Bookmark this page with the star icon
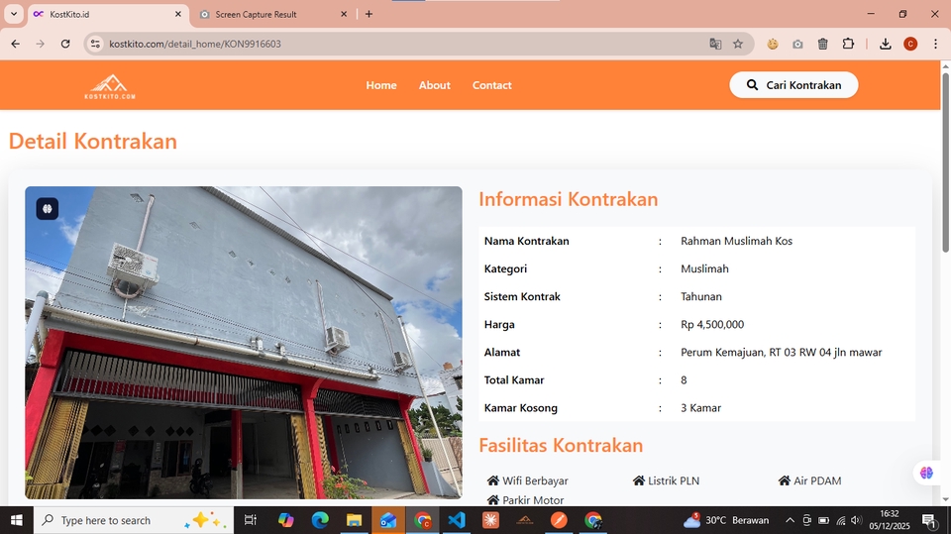Image resolution: width=951 pixels, height=534 pixels. coord(737,44)
